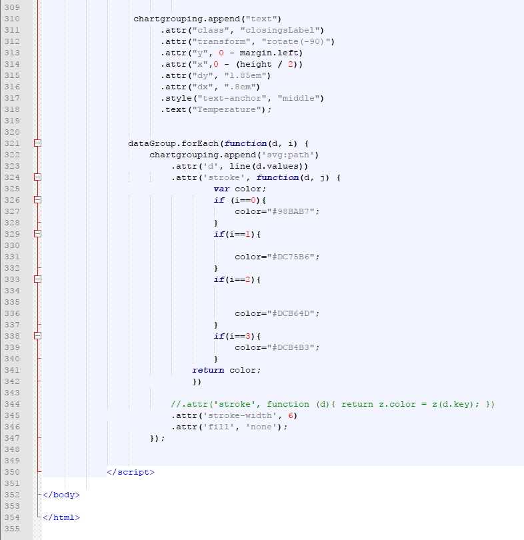Click line number 350 in the gutter
The height and width of the screenshot is (540, 524).
click(12, 472)
